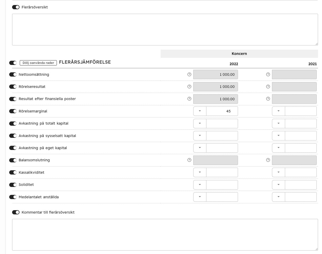The height and width of the screenshot is (254, 322).
Task: Open Avkastning på sysselsatt kapital 2022 dropdown
Action: point(200,136)
